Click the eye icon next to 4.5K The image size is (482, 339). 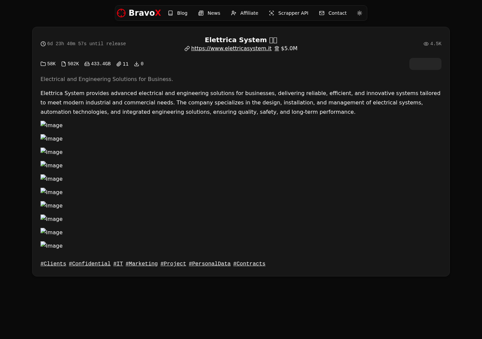pyautogui.click(x=426, y=44)
